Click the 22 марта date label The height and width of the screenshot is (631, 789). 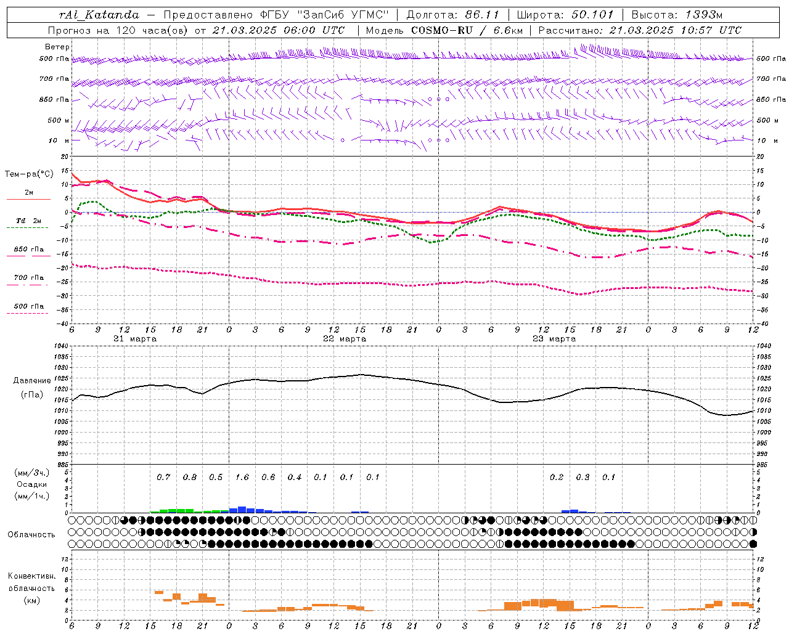pyautogui.click(x=345, y=339)
